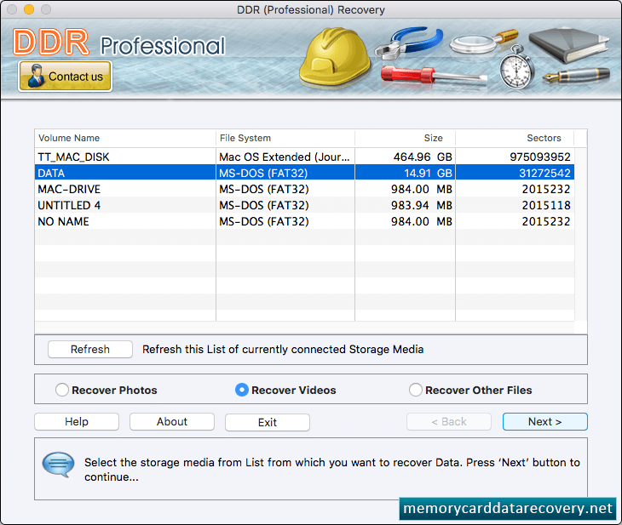622x525 pixels.
Task: Select the UNTITLED 4 volume row
Action: click(304, 205)
